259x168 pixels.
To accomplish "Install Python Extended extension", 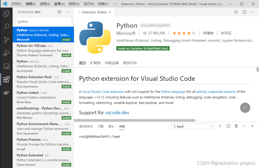I will tap(66, 165).
